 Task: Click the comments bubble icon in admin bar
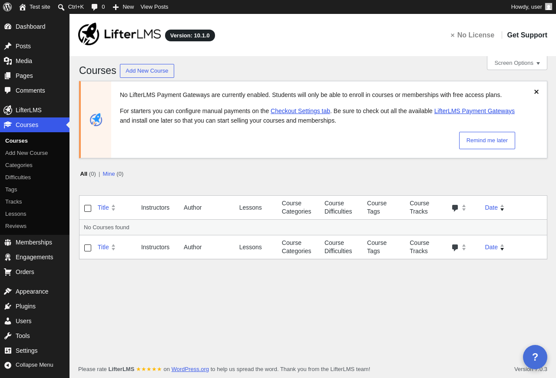(x=94, y=7)
